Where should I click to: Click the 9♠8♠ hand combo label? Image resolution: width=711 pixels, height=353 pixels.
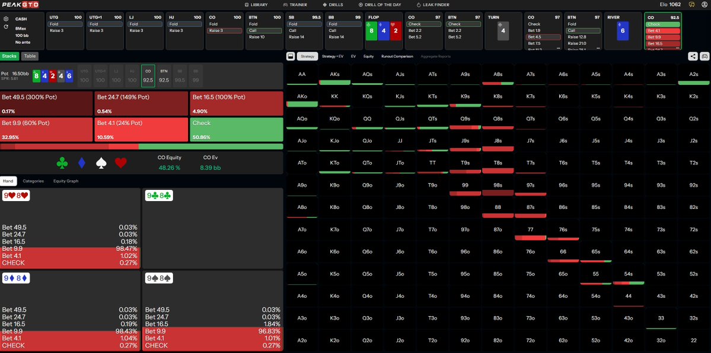pyautogui.click(x=159, y=279)
